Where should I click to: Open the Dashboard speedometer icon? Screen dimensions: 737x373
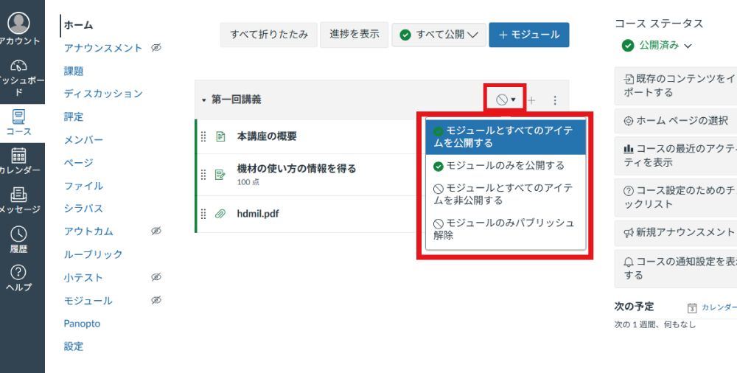point(19,66)
